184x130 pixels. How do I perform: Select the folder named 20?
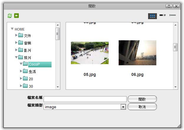31,79
